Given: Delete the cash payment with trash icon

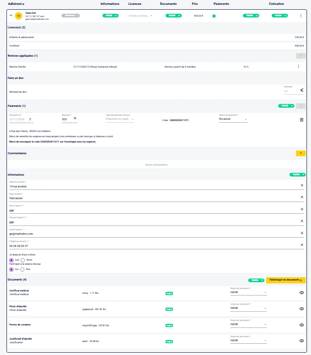Looking at the screenshot, I should pyautogui.click(x=301, y=120).
